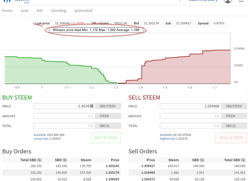Click the red SELL STEEM button

click(231, 138)
